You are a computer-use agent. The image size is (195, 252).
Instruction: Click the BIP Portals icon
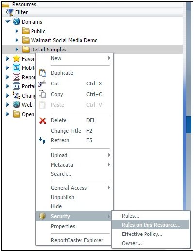pyautogui.click(x=16, y=86)
